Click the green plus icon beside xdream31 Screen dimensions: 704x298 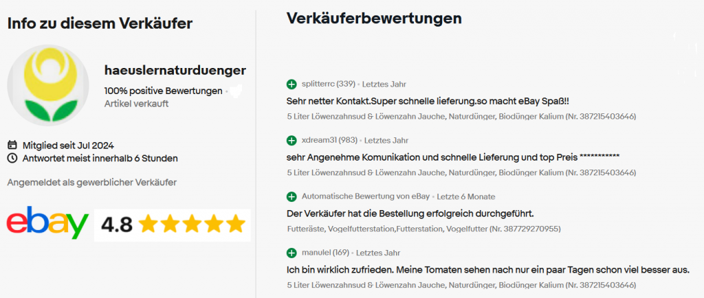[x=291, y=141]
